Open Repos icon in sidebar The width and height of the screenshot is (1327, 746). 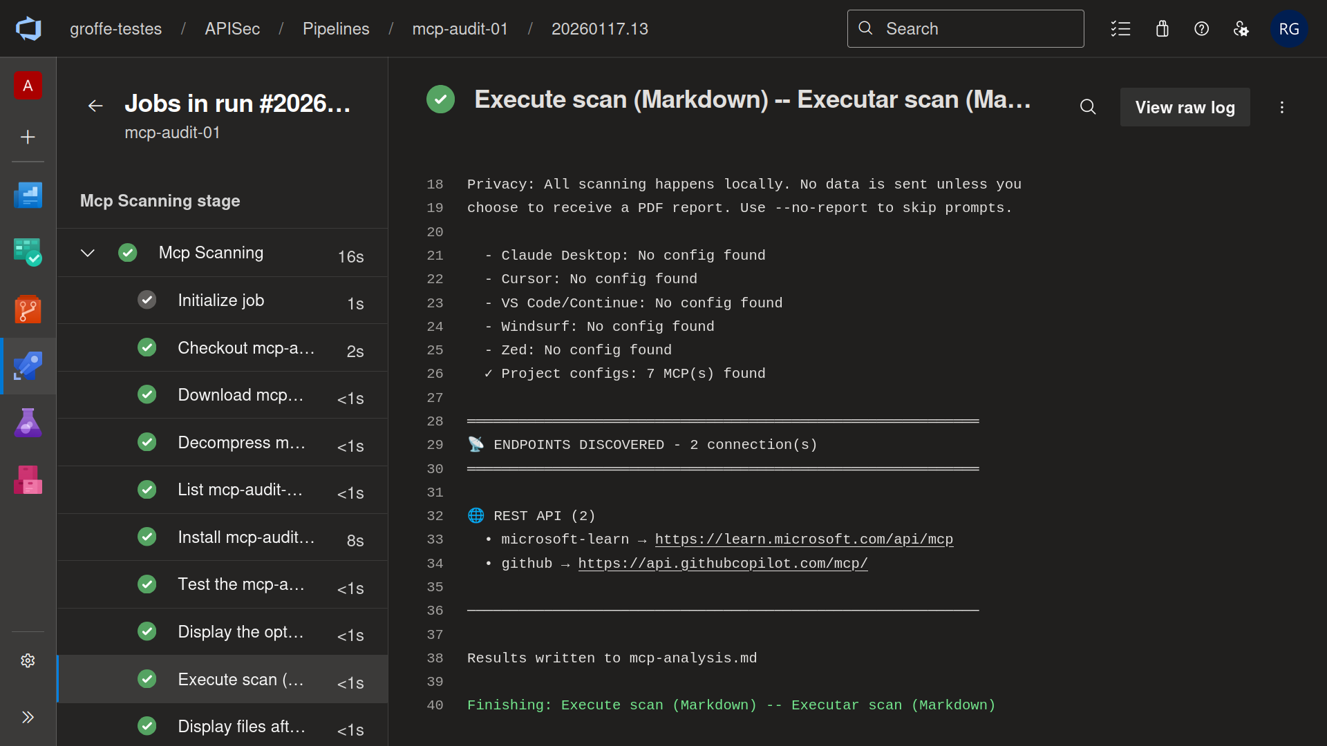pos(28,309)
